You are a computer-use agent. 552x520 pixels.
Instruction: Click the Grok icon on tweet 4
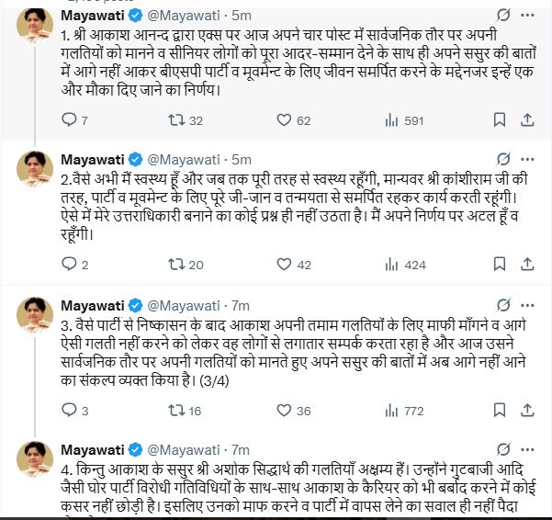click(x=502, y=450)
